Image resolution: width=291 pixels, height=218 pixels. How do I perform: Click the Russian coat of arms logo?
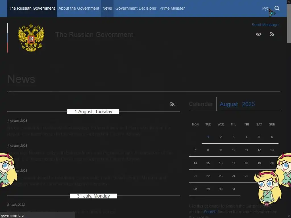tap(31, 37)
